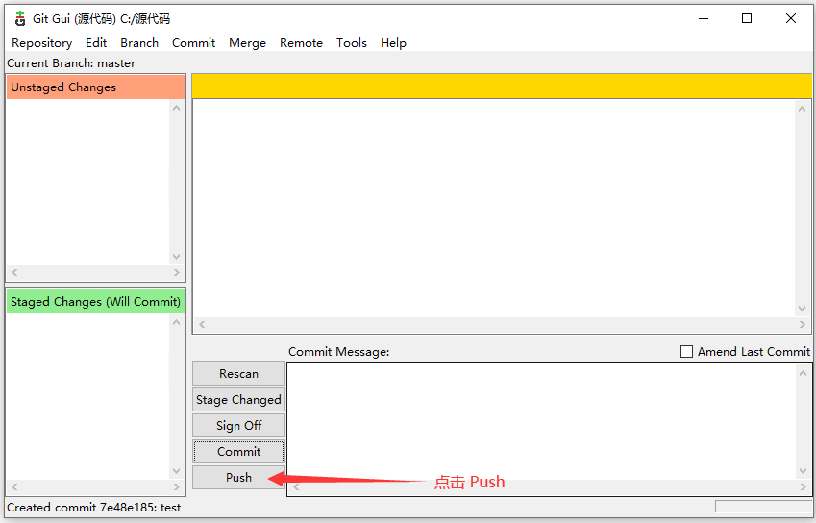Click right arrow of commit message horizontal scrollbar

[x=803, y=487]
